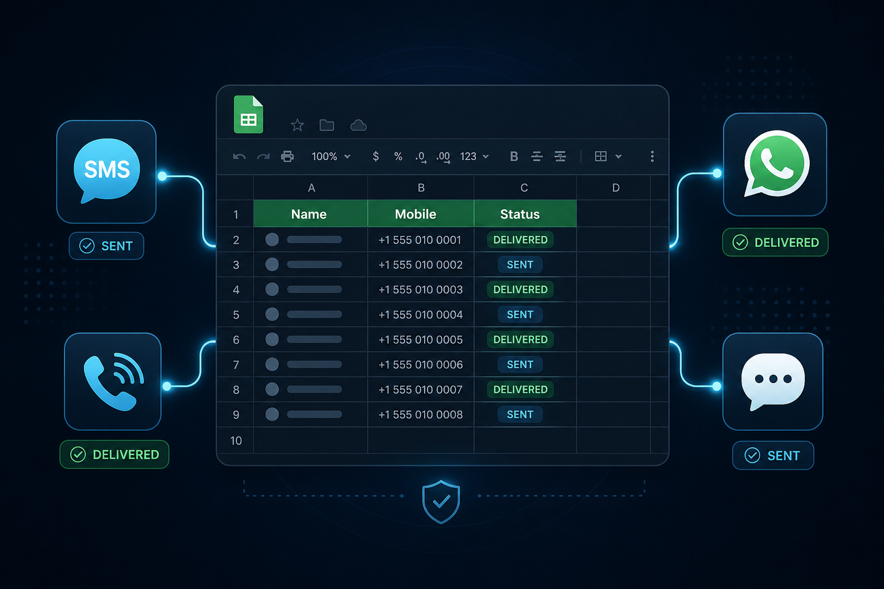Open the green Google Sheets logo
The height and width of the screenshot is (589, 884).
249,114
